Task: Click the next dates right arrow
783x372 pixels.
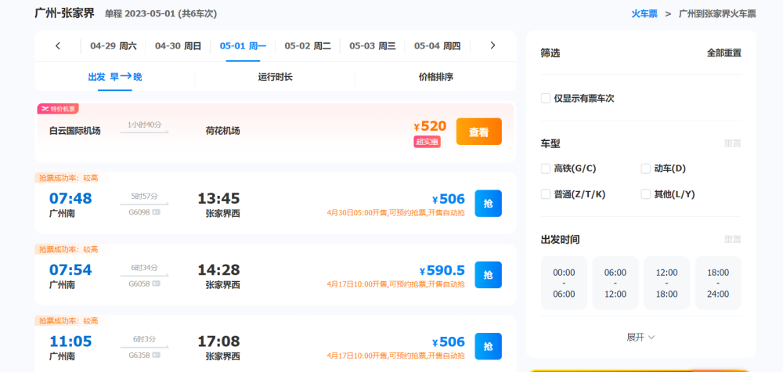Action: (493, 45)
